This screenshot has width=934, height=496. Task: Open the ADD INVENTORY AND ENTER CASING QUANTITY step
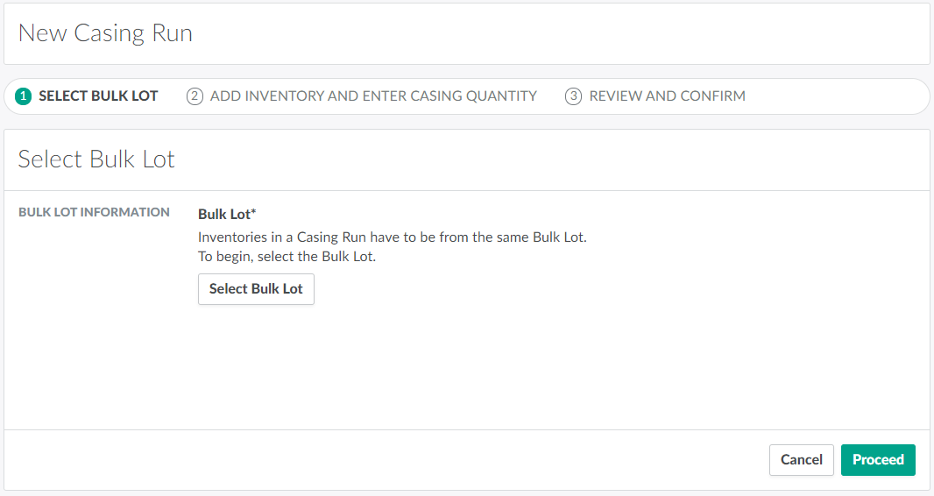click(373, 96)
